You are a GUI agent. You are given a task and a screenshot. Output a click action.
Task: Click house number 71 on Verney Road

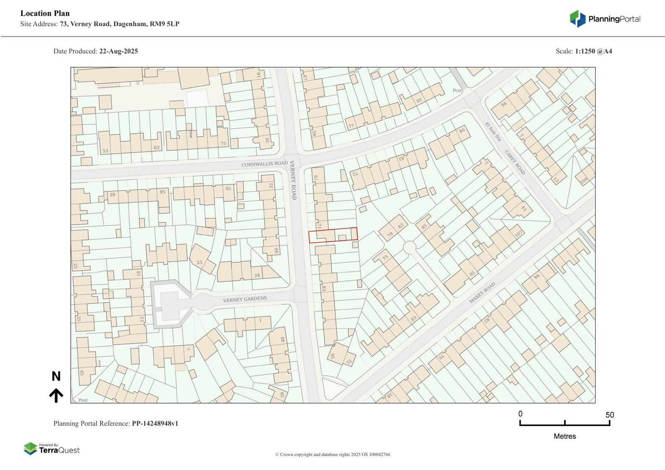pyautogui.click(x=319, y=226)
